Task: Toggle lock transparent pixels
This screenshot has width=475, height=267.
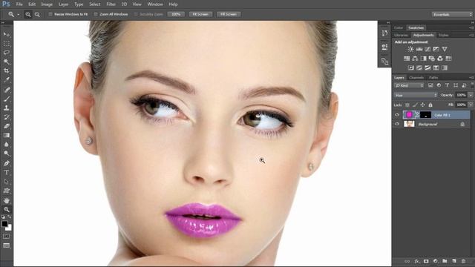Action: coord(407,105)
